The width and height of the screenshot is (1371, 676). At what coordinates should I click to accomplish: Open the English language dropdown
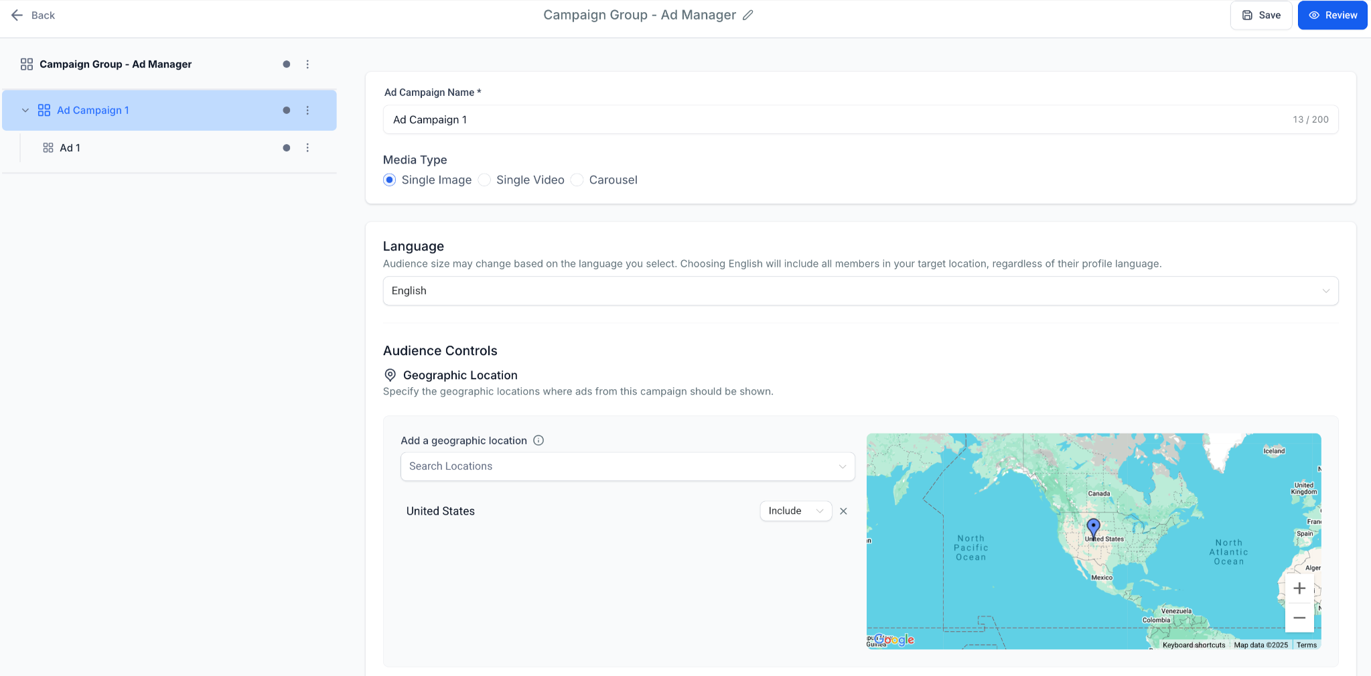tap(860, 291)
